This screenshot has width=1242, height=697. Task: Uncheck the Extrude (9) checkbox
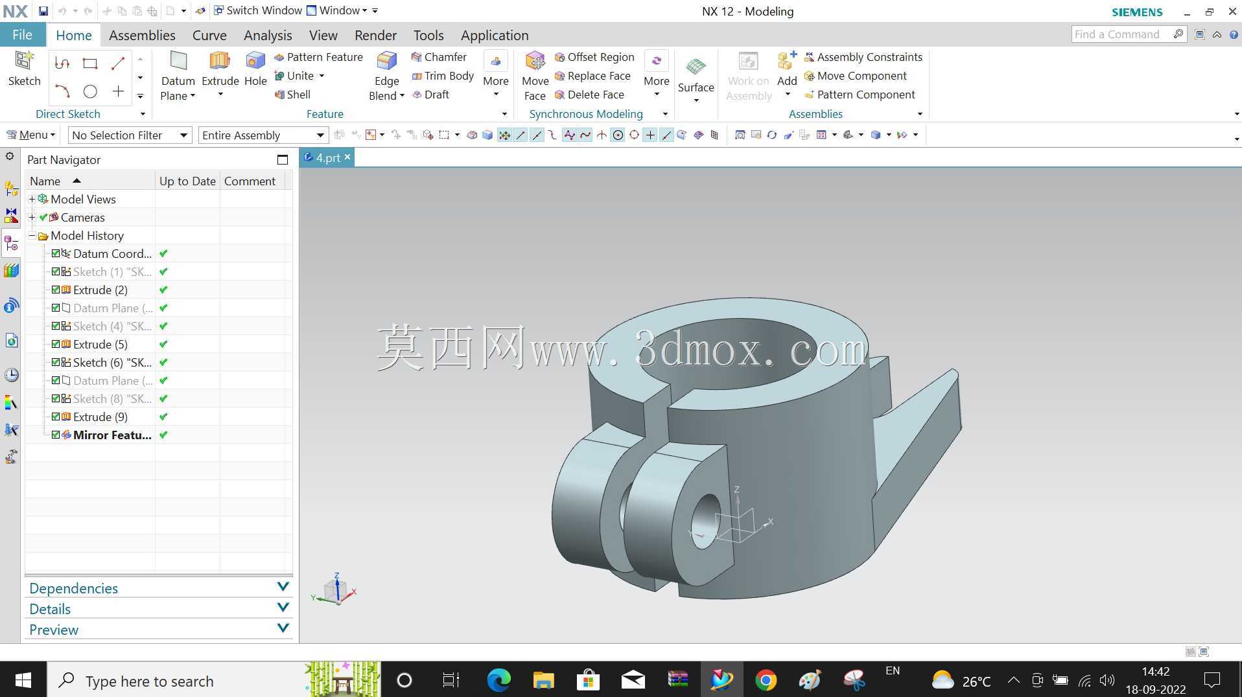56,417
